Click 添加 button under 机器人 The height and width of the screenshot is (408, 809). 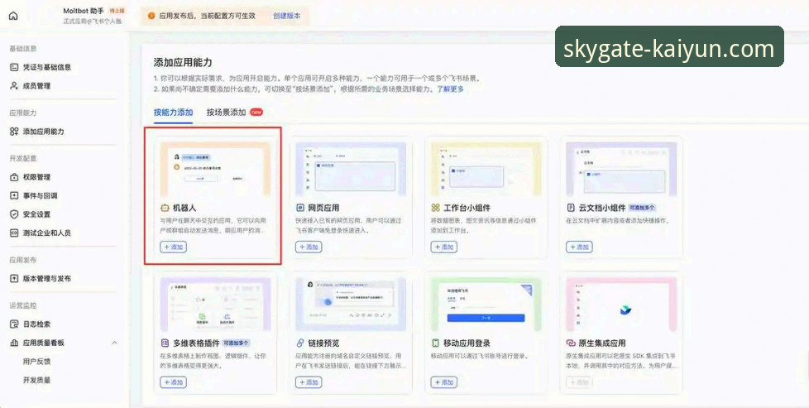point(174,247)
